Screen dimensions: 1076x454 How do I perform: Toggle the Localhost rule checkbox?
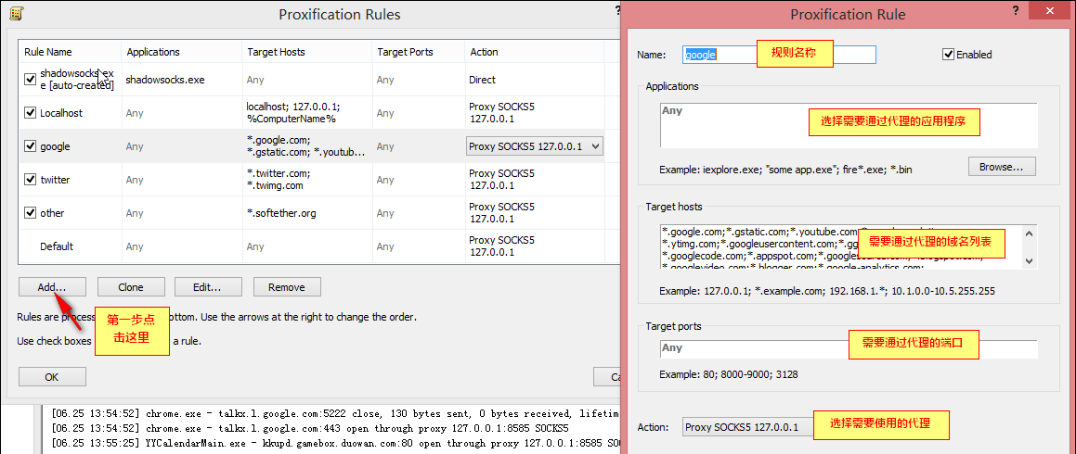click(x=31, y=113)
